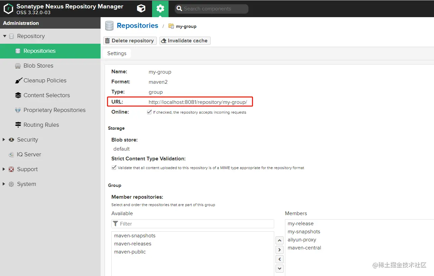Image resolution: width=434 pixels, height=276 pixels.
Task: Toggle the Online checkbox
Action: 149,112
